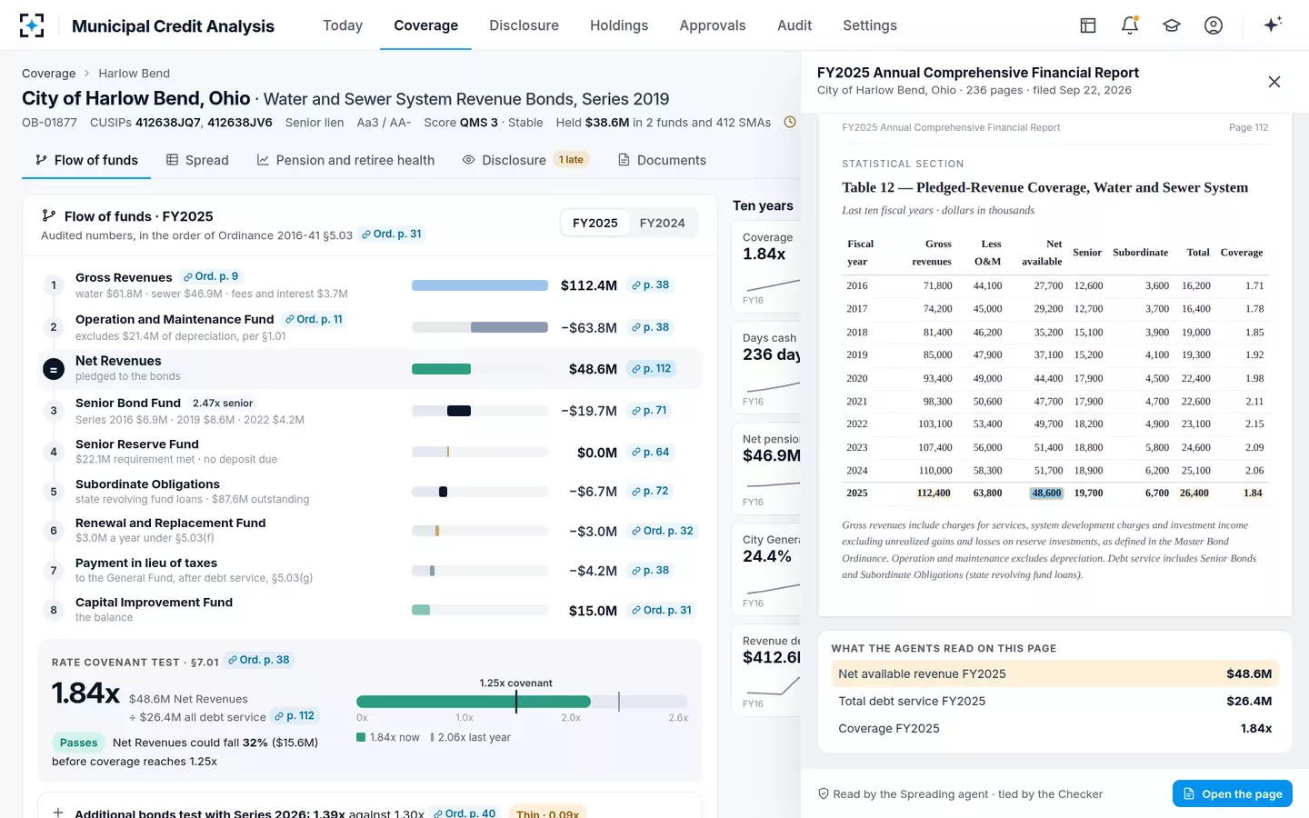Open Ord. p. 38 citation beside Rate Covenant Test
This screenshot has width=1309, height=818.
point(259,660)
